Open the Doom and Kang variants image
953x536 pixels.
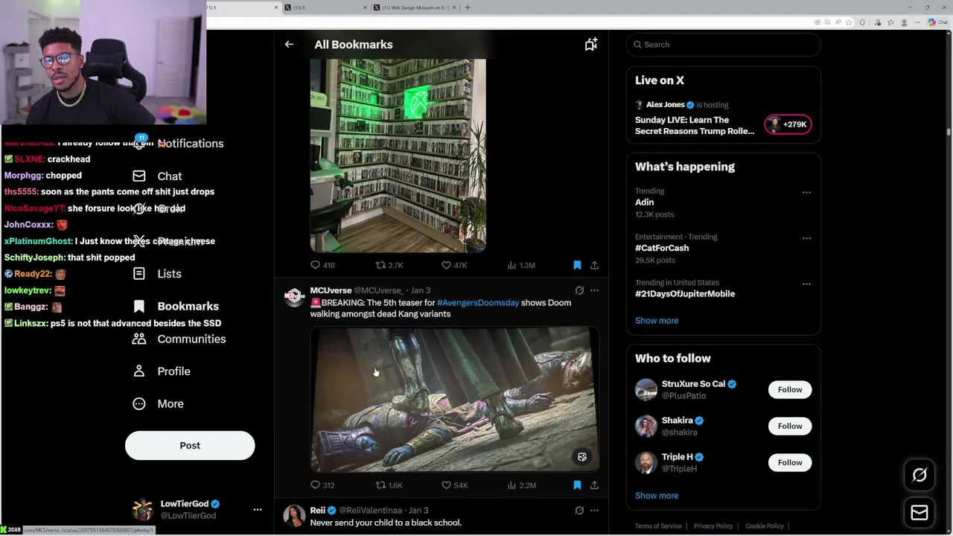[x=454, y=400]
